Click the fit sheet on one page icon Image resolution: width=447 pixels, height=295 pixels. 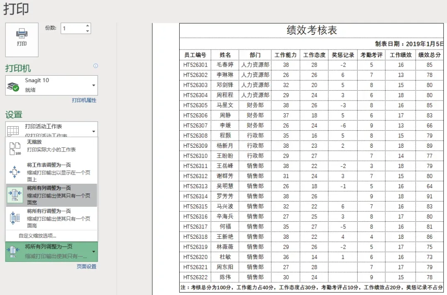click(x=15, y=172)
